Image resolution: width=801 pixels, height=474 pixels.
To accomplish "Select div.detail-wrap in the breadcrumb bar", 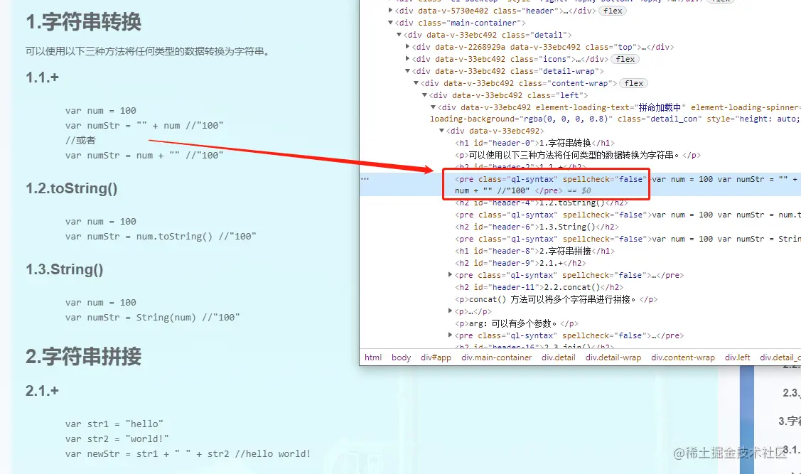I will point(613,357).
